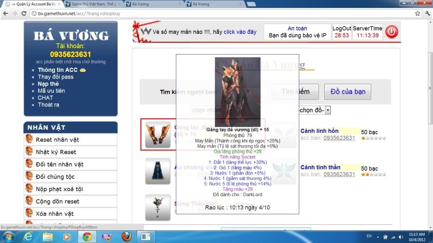Click the page vertical scrollbar thumb

tap(430, 88)
